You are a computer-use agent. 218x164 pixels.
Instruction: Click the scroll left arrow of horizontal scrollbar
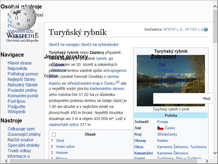click(x=6, y=161)
